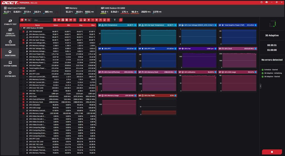This screenshot has height=156, width=285.
Task: Click the GPU PPT Limit graph header
Action: click(x=158, y=48)
